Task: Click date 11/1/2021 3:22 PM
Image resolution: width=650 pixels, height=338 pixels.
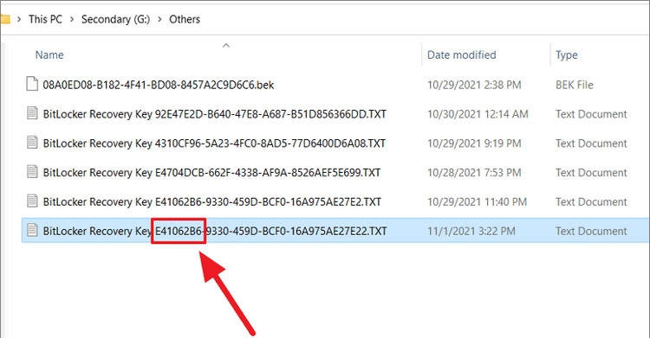Action: pos(471,231)
